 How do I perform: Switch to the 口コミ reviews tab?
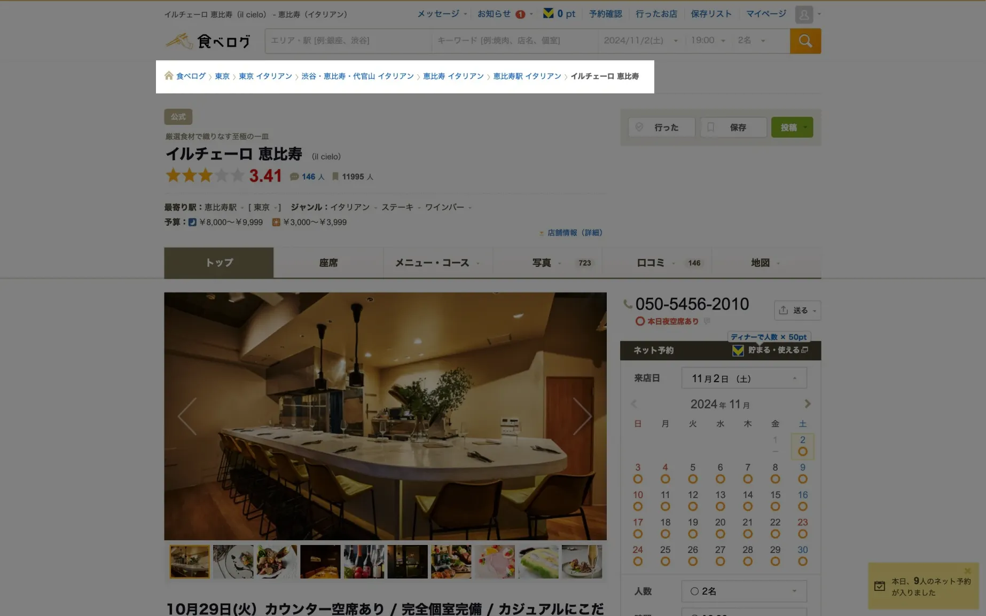pos(656,263)
